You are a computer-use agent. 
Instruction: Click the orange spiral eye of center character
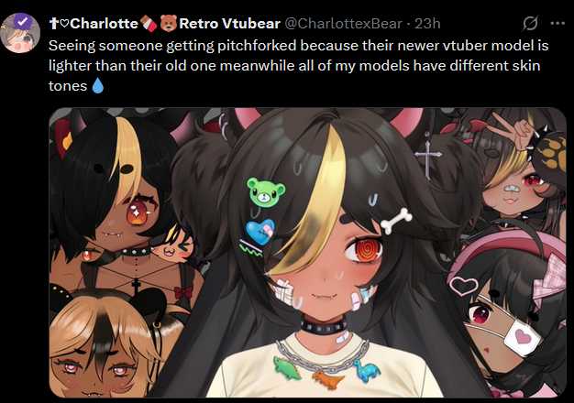(x=364, y=250)
